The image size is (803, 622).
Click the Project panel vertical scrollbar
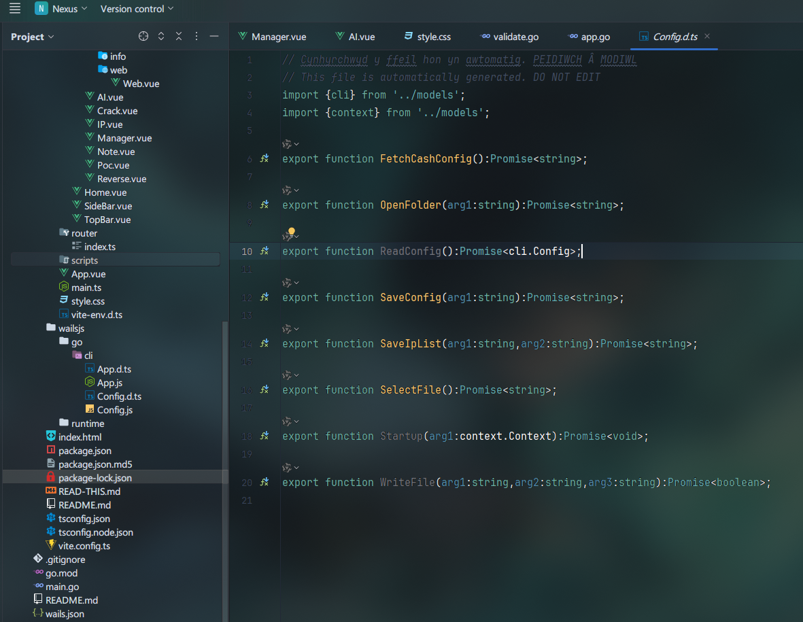click(x=225, y=471)
